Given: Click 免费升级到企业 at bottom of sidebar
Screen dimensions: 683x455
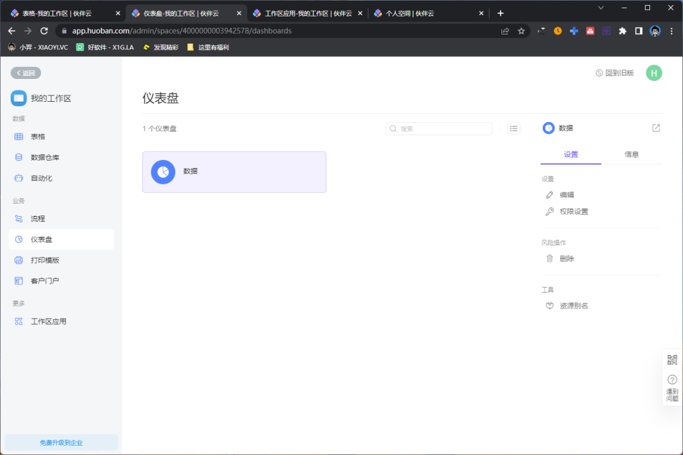Looking at the screenshot, I should click(61, 442).
